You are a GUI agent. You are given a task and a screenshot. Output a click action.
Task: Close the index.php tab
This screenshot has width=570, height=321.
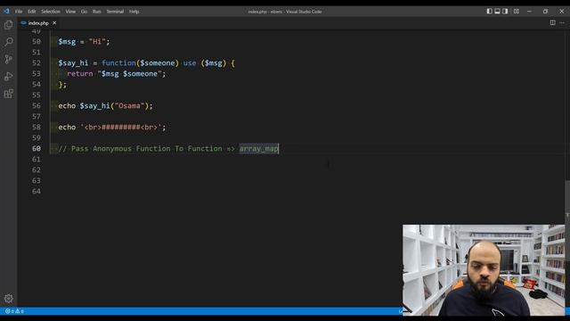pyautogui.click(x=54, y=23)
